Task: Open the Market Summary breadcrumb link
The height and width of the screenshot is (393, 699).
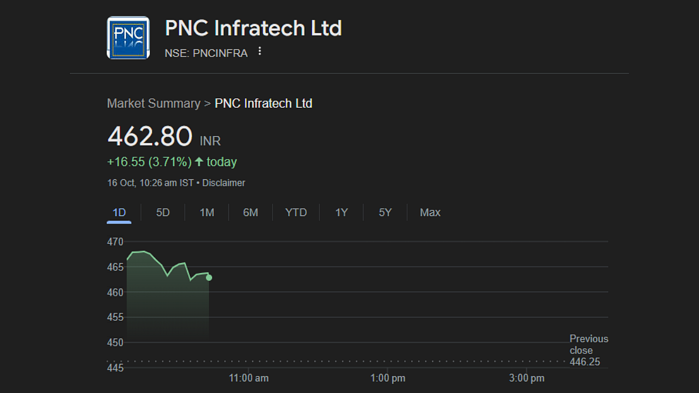Action: click(153, 104)
